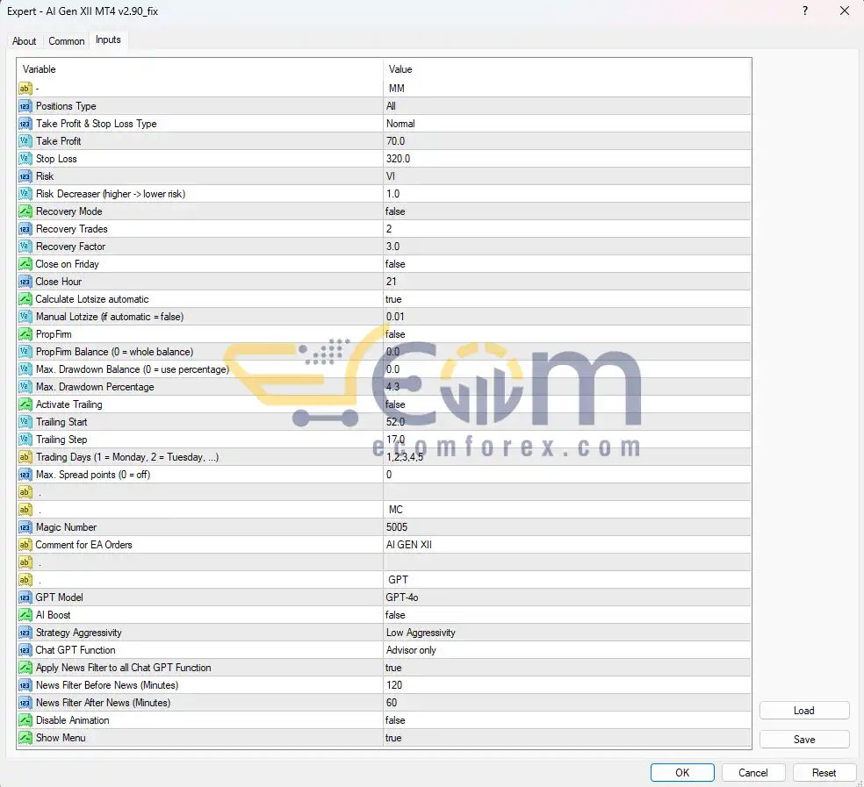The height and width of the screenshot is (787, 864).
Task: Click the boolean icon beside Activate Trailing
Action: click(x=24, y=404)
